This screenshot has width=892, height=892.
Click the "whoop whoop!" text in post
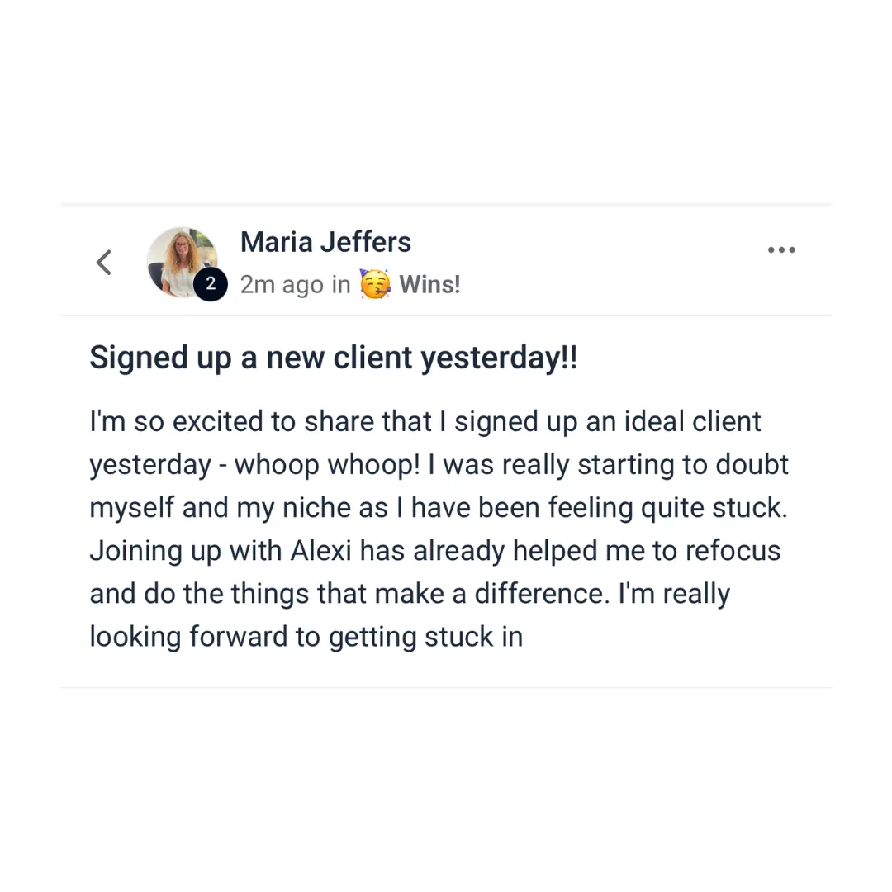pos(327,465)
